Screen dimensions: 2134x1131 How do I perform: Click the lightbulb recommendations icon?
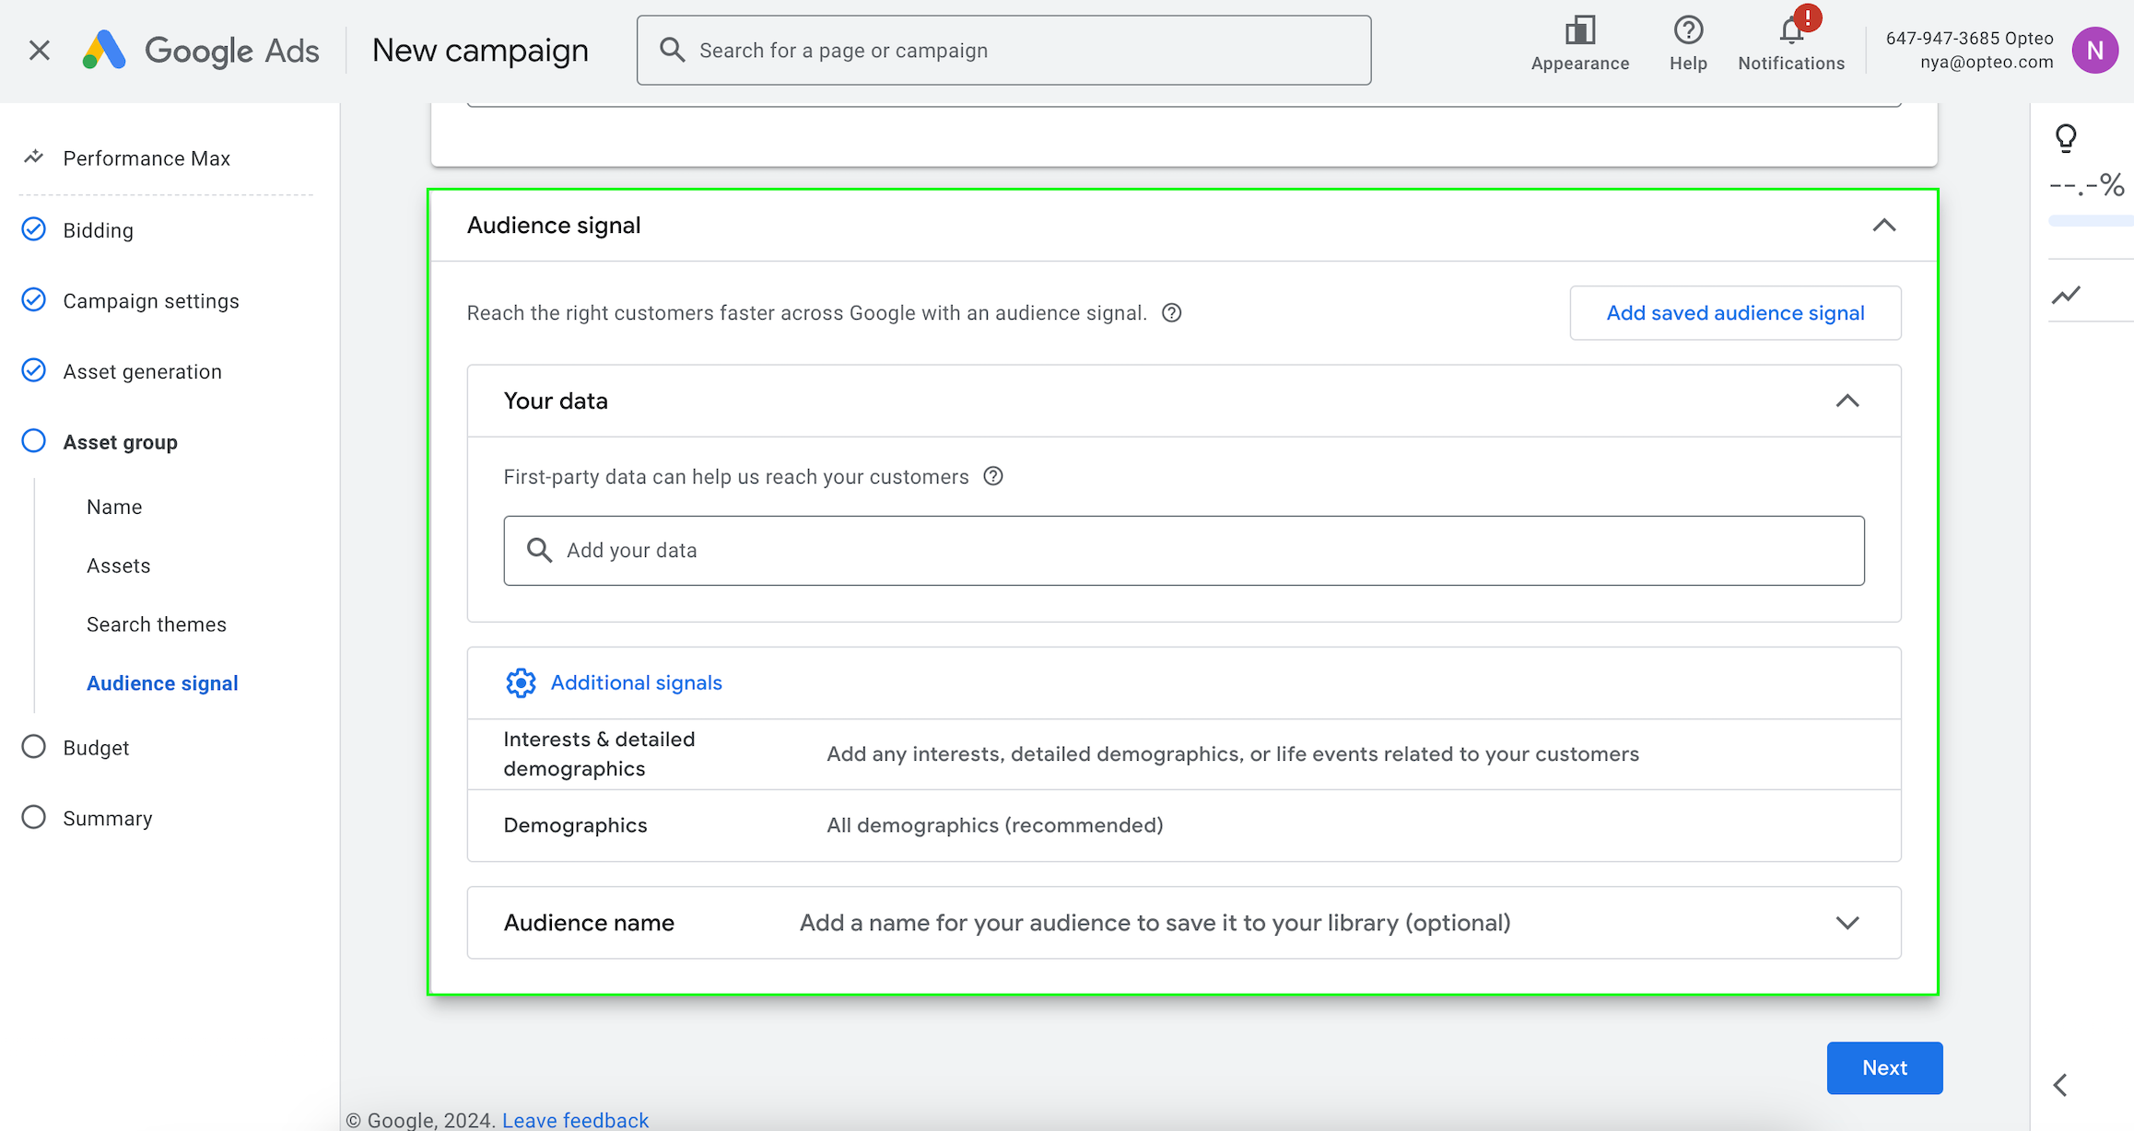coord(2066,138)
